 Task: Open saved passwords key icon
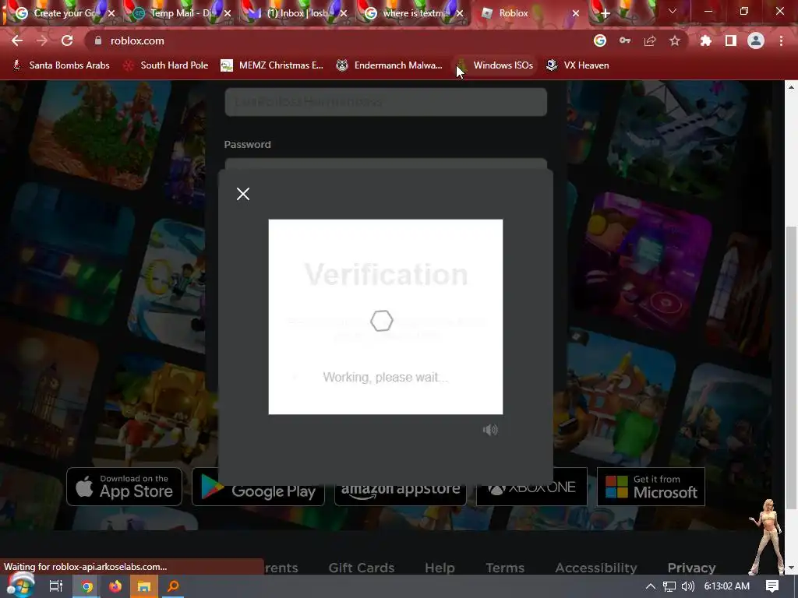tap(625, 40)
